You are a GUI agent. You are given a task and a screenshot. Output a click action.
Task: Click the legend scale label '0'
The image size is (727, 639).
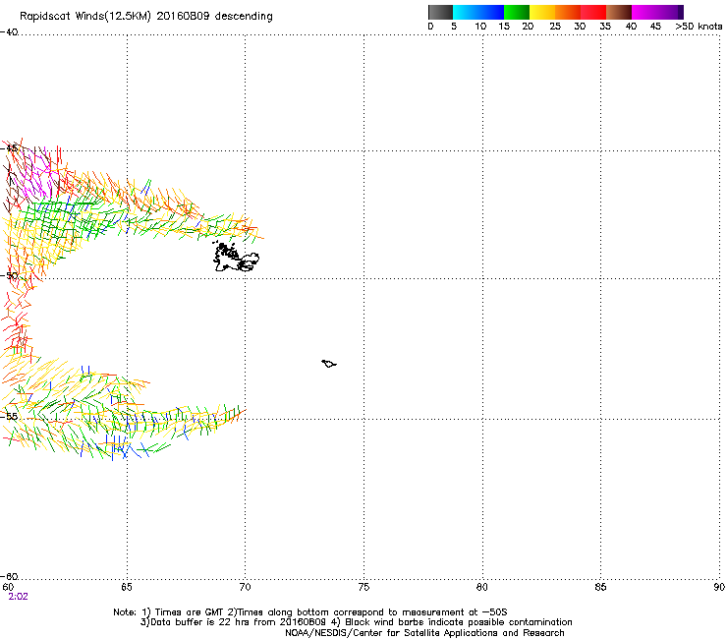tap(430, 27)
